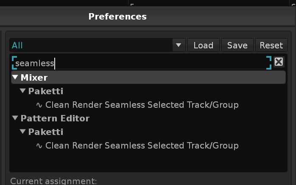
Task: Clear the seamless search with X icon
Action: click(279, 62)
